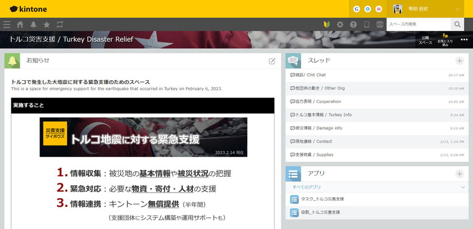
Task: Switch to mobile view icon
Action: (x=366, y=25)
